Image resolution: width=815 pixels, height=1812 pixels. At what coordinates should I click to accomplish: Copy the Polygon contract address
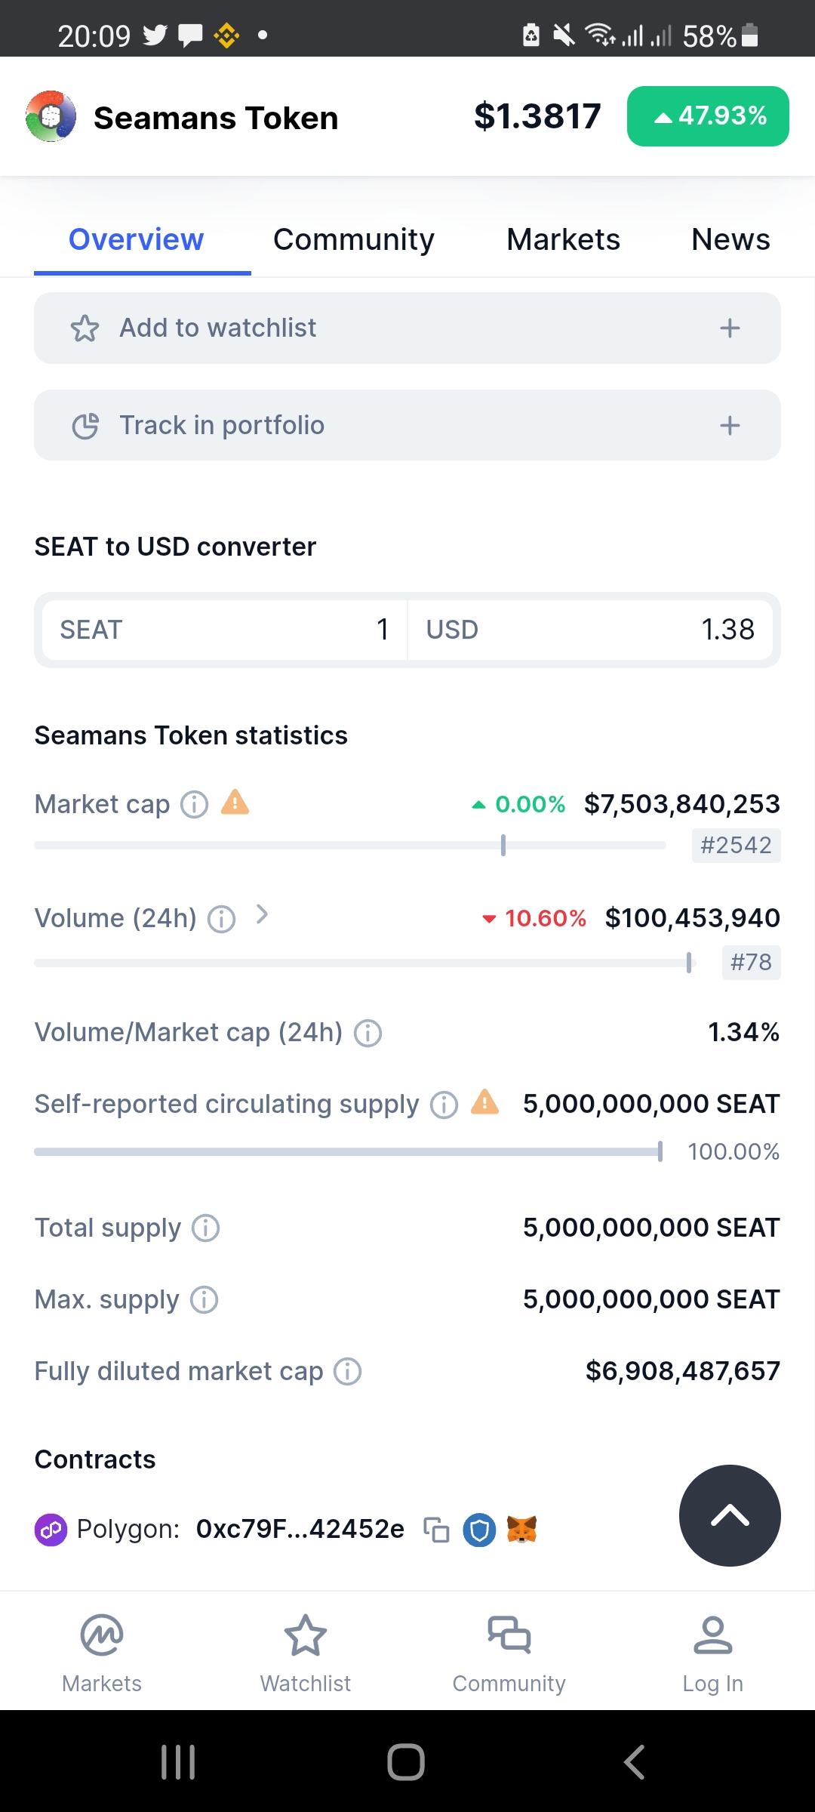[436, 1530]
